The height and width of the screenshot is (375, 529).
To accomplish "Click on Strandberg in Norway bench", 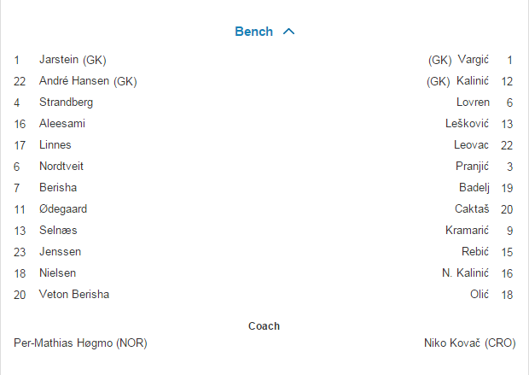I will (66, 103).
